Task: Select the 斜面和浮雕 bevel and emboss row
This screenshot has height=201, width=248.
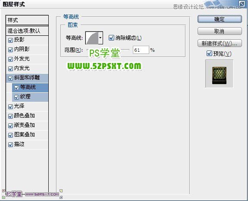Action: [27, 78]
